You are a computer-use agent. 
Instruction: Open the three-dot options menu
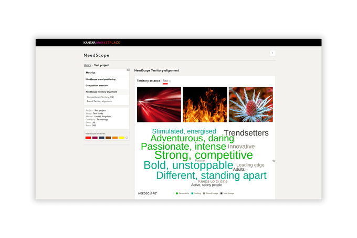(272, 53)
